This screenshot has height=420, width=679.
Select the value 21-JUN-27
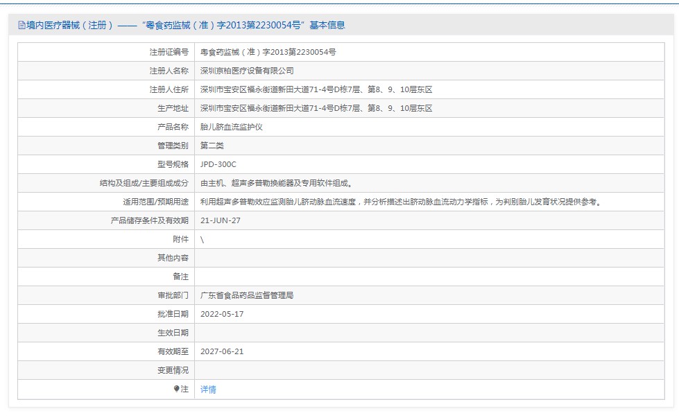[x=221, y=220]
